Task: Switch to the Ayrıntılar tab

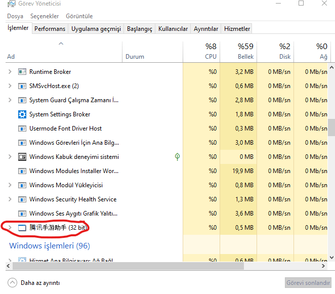Action: pos(206,29)
